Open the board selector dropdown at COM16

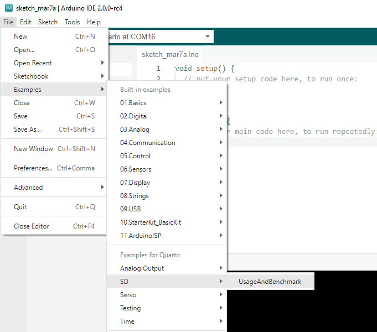click(161, 37)
